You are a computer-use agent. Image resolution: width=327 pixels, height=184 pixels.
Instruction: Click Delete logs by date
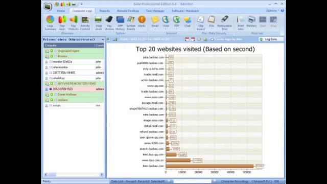pos(229,39)
